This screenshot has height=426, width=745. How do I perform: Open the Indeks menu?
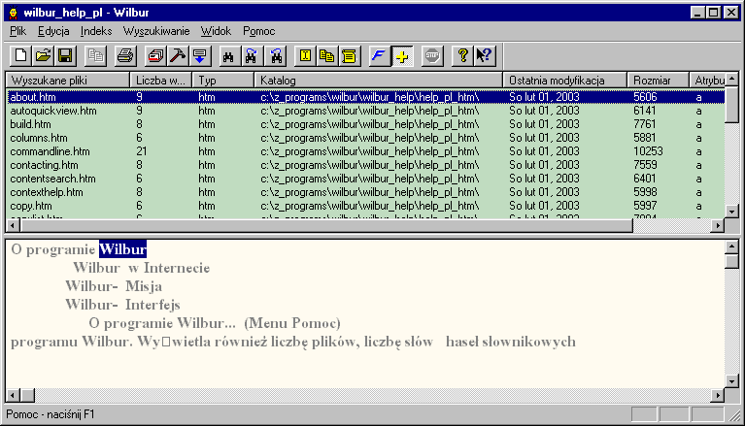coord(96,31)
